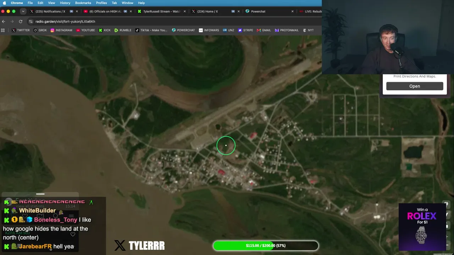
Task: Open the GROK bookmark
Action: tap(40, 30)
